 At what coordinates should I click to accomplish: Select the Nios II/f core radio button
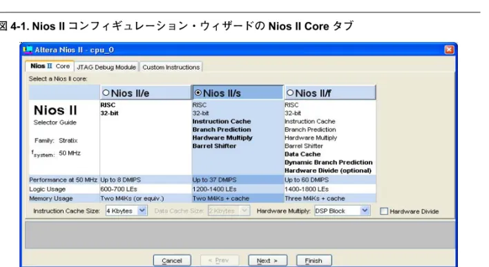click(x=290, y=93)
